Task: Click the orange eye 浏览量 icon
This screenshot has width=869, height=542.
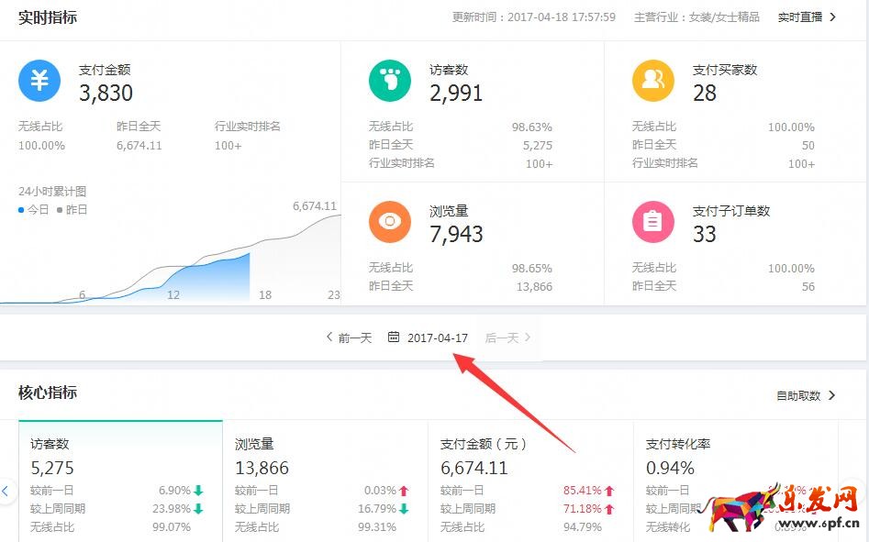Action: (x=390, y=222)
